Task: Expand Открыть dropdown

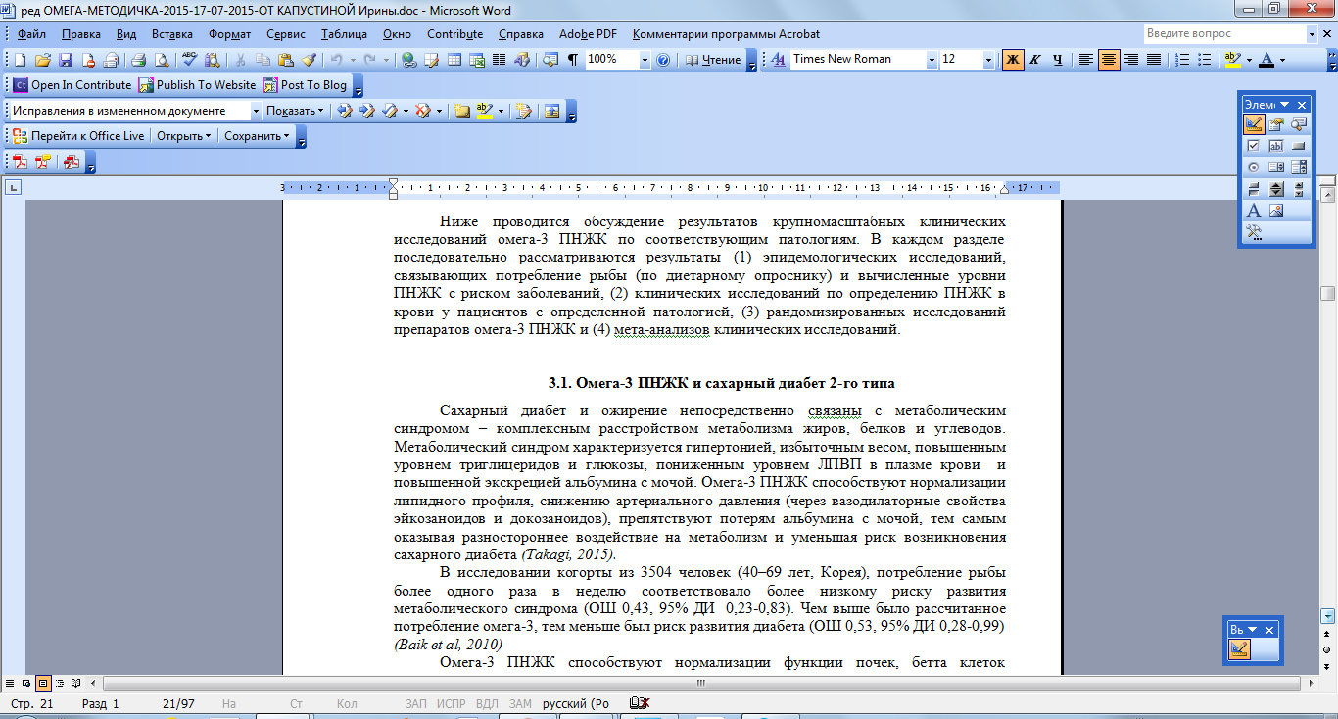Action: point(183,136)
